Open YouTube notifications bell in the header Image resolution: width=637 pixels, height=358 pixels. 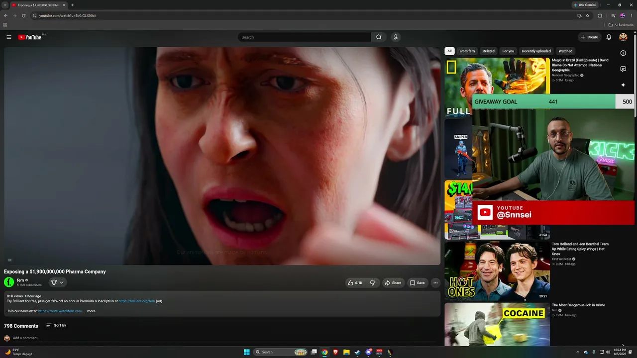pyautogui.click(x=609, y=37)
